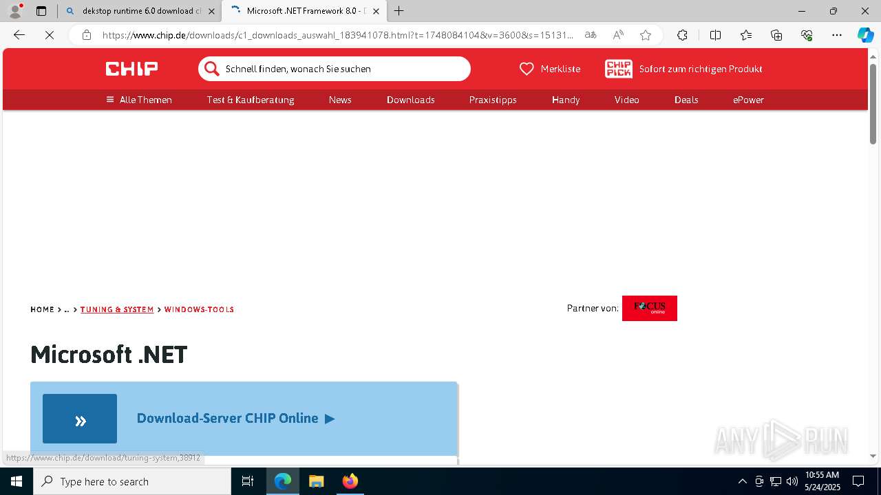
Task: Click the CHIP logo
Action: [x=131, y=69]
